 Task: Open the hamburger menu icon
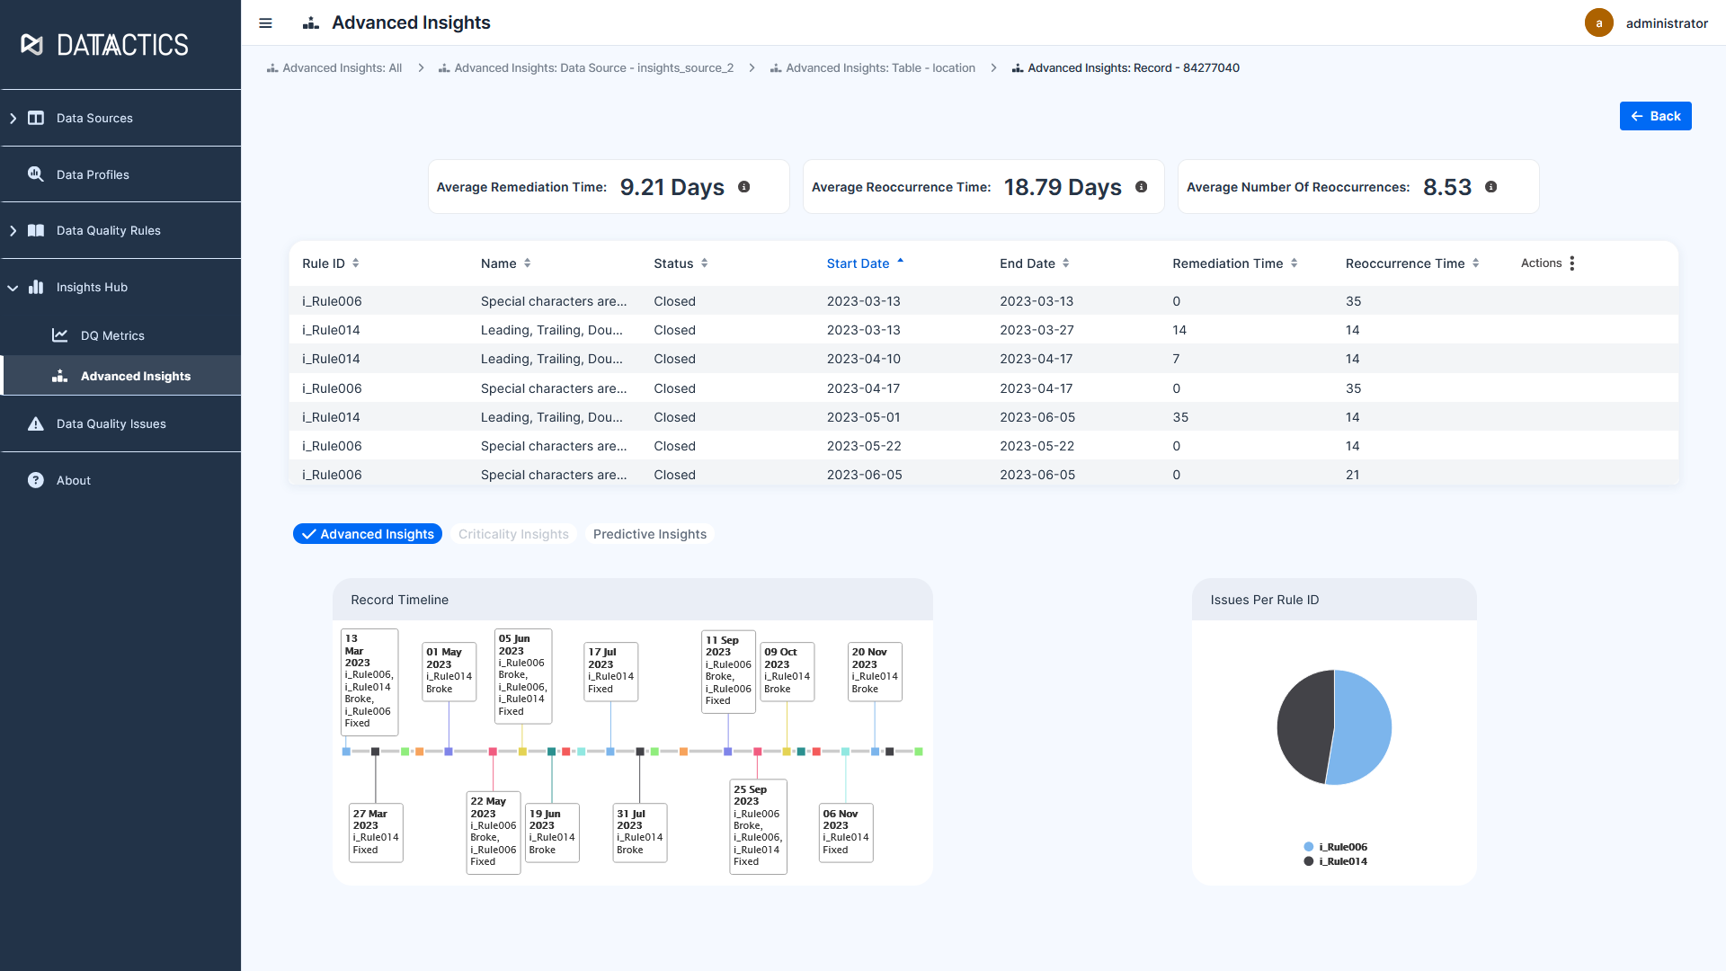pyautogui.click(x=265, y=23)
